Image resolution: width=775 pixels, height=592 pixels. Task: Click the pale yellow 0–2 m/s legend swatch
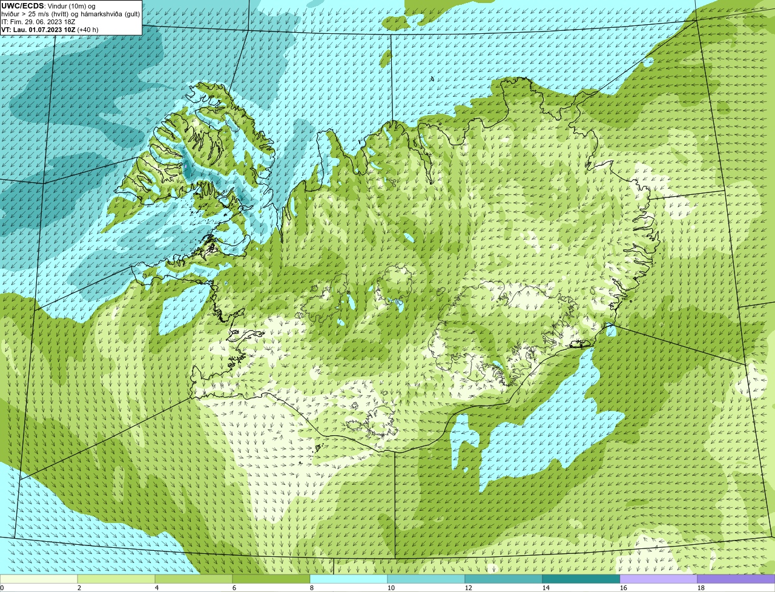[x=39, y=579]
